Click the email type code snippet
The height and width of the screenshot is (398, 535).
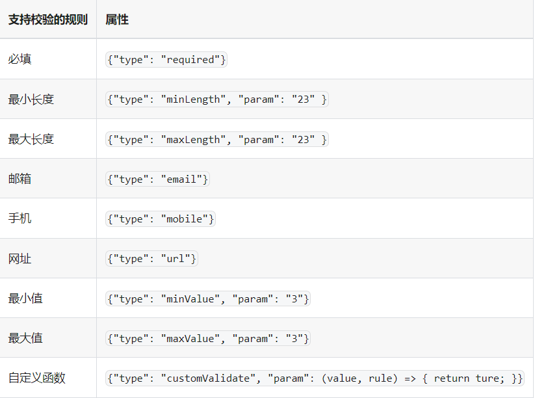(x=157, y=179)
